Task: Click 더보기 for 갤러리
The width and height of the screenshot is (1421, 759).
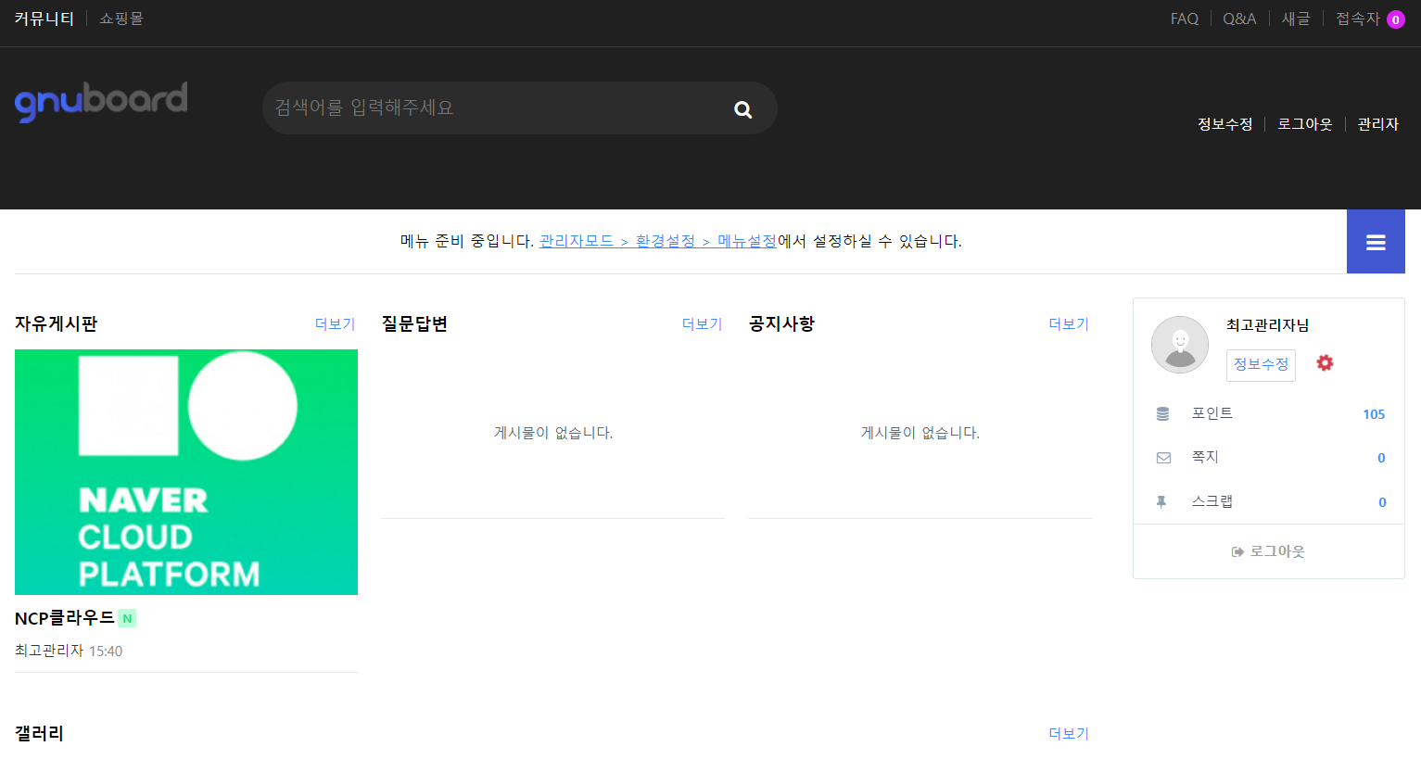Action: click(x=1069, y=734)
